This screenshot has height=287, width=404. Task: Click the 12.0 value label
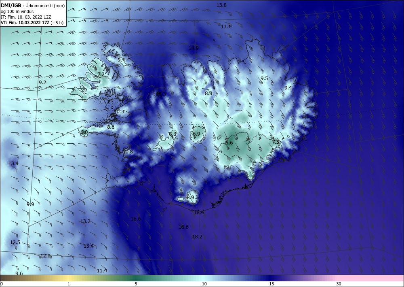45,256
